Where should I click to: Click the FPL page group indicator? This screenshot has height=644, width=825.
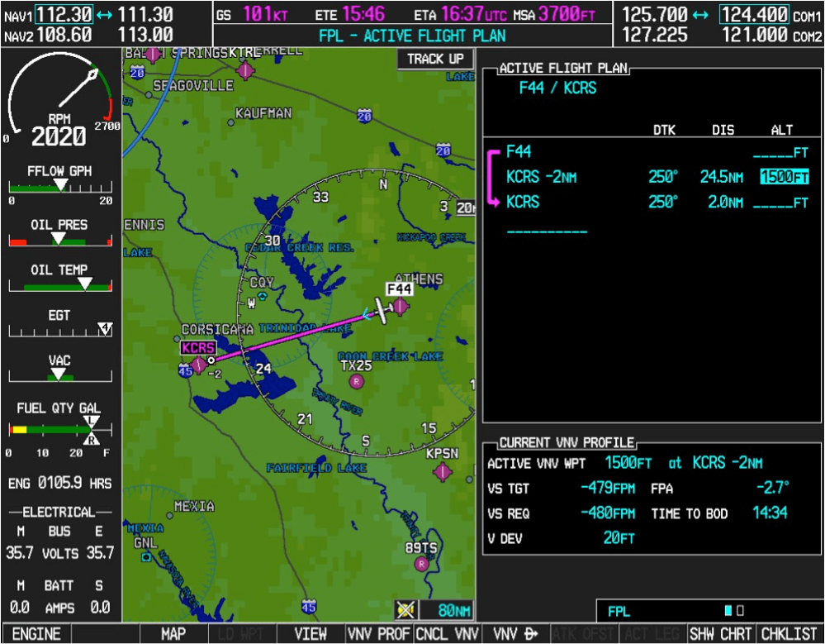click(734, 611)
